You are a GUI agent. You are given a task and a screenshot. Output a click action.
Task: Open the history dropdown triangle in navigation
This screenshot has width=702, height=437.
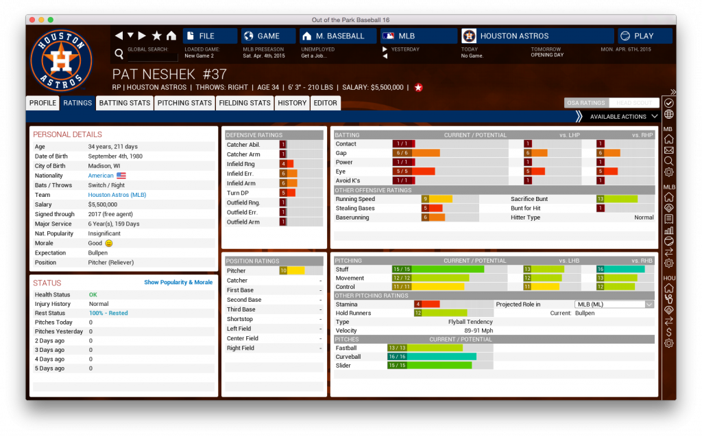pyautogui.click(x=130, y=35)
